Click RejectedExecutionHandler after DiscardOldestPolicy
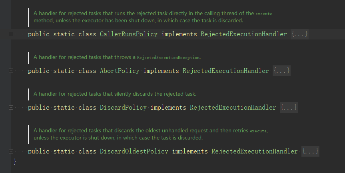 click(x=255, y=151)
